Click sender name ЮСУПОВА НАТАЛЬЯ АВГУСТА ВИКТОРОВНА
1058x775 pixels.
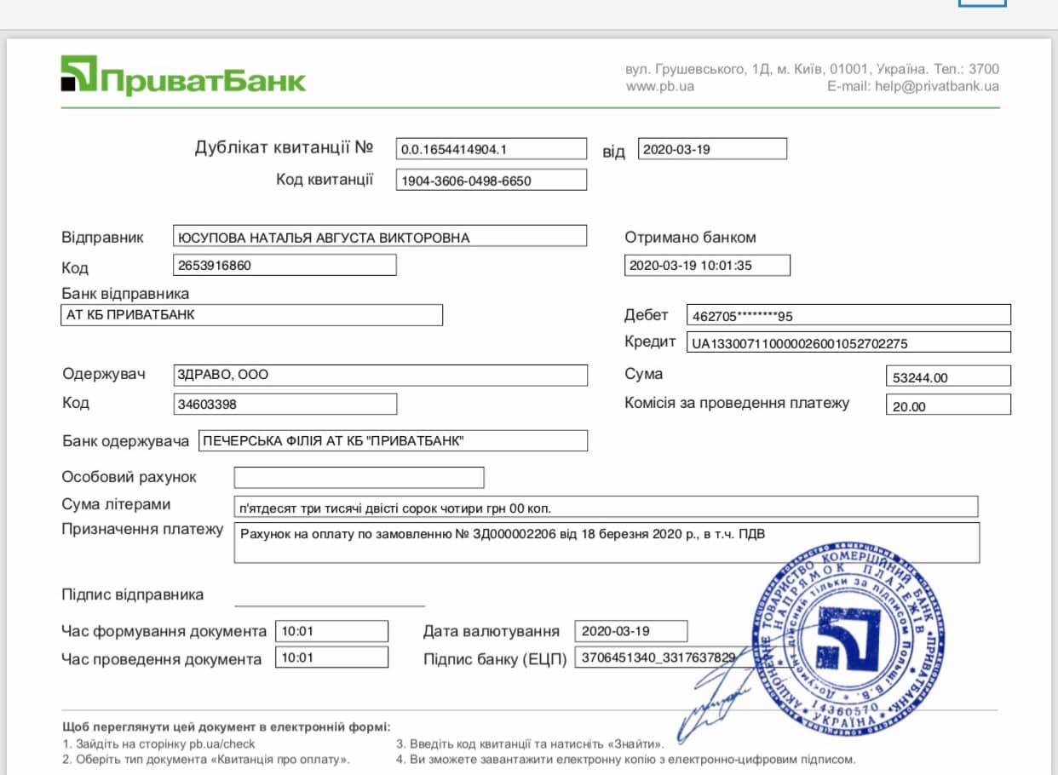pyautogui.click(x=380, y=237)
